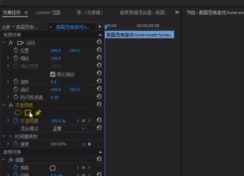This screenshot has width=244, height=176.
Task: Open the 混合模式 dropdown set to 正常
Action: tap(68, 129)
